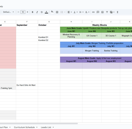Viewport: 132px width, 129px height.
Task: Open the fill color picker
Action: [52, 12]
